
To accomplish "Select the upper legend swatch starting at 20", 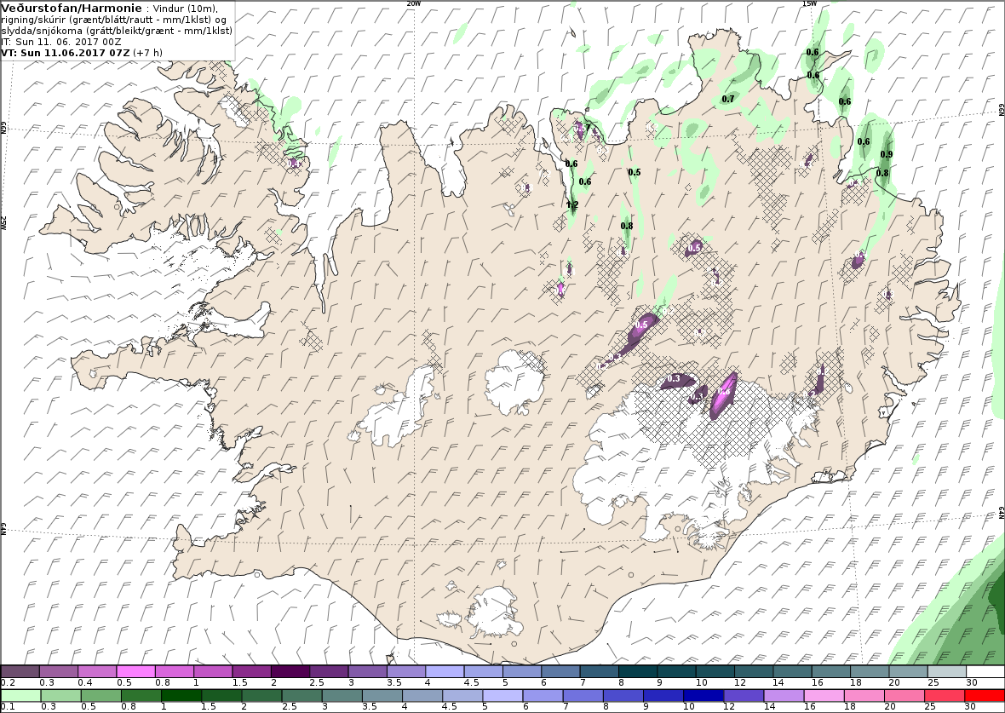I will pyautogui.click(x=908, y=672).
